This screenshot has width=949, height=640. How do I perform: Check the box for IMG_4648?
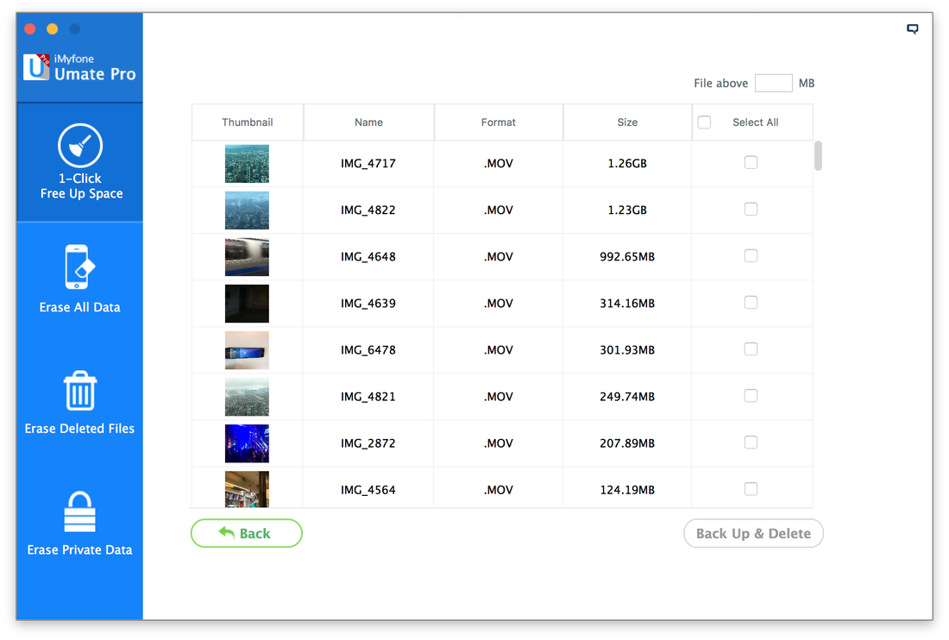click(x=751, y=256)
